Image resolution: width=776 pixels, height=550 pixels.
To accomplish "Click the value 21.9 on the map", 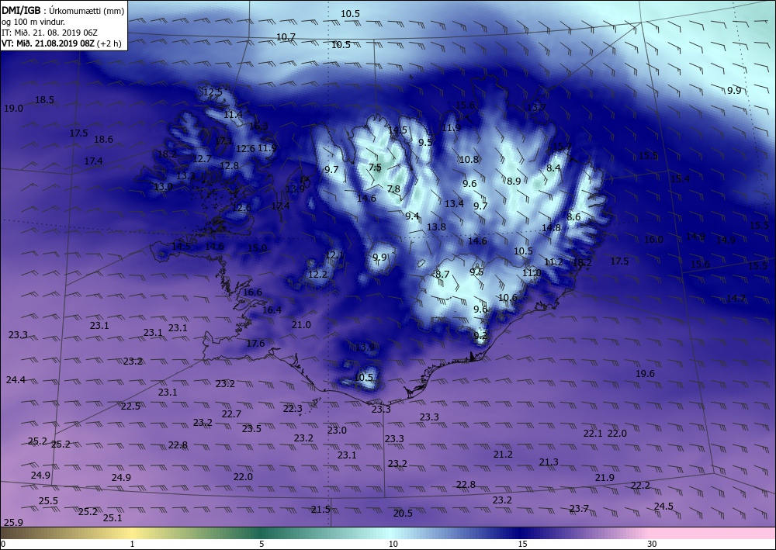I will click(605, 477).
